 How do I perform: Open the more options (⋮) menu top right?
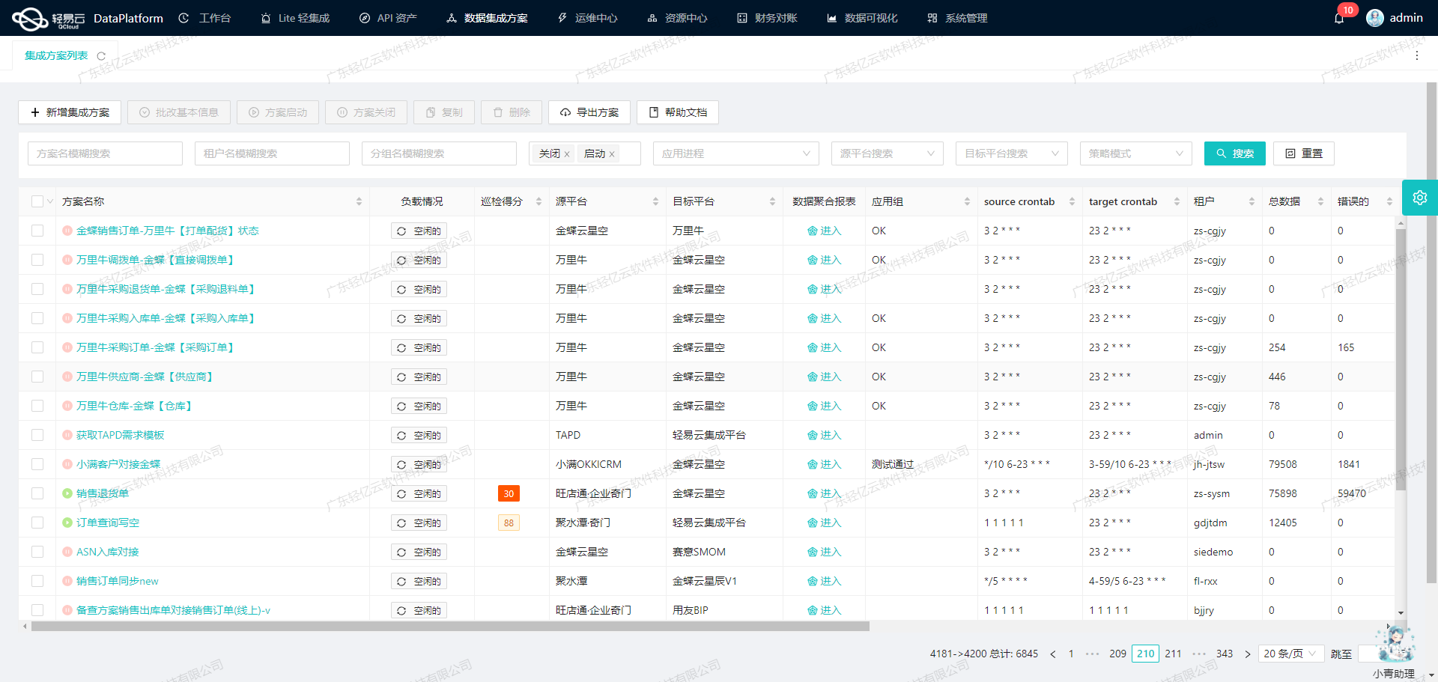tap(1418, 55)
